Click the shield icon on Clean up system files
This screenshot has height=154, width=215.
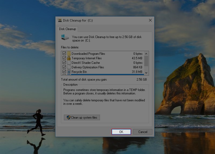click(68, 118)
